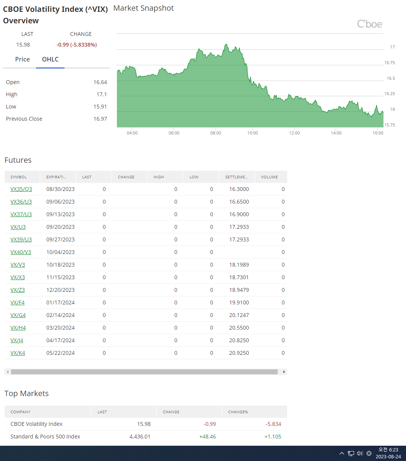Image resolution: width=406 pixels, height=461 pixels.
Task: Click the 08/30/2023 expiration date
Action: click(x=60, y=189)
